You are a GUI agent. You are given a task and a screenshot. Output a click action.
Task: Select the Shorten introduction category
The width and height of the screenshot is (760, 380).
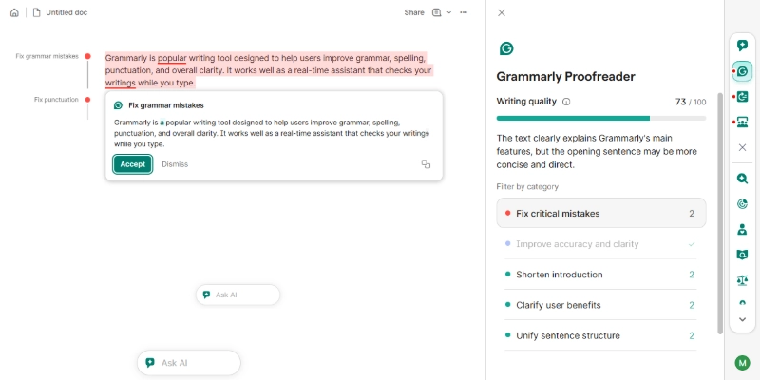coord(601,275)
